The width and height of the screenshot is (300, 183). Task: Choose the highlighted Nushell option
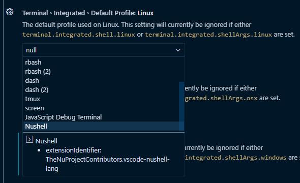[101, 127]
